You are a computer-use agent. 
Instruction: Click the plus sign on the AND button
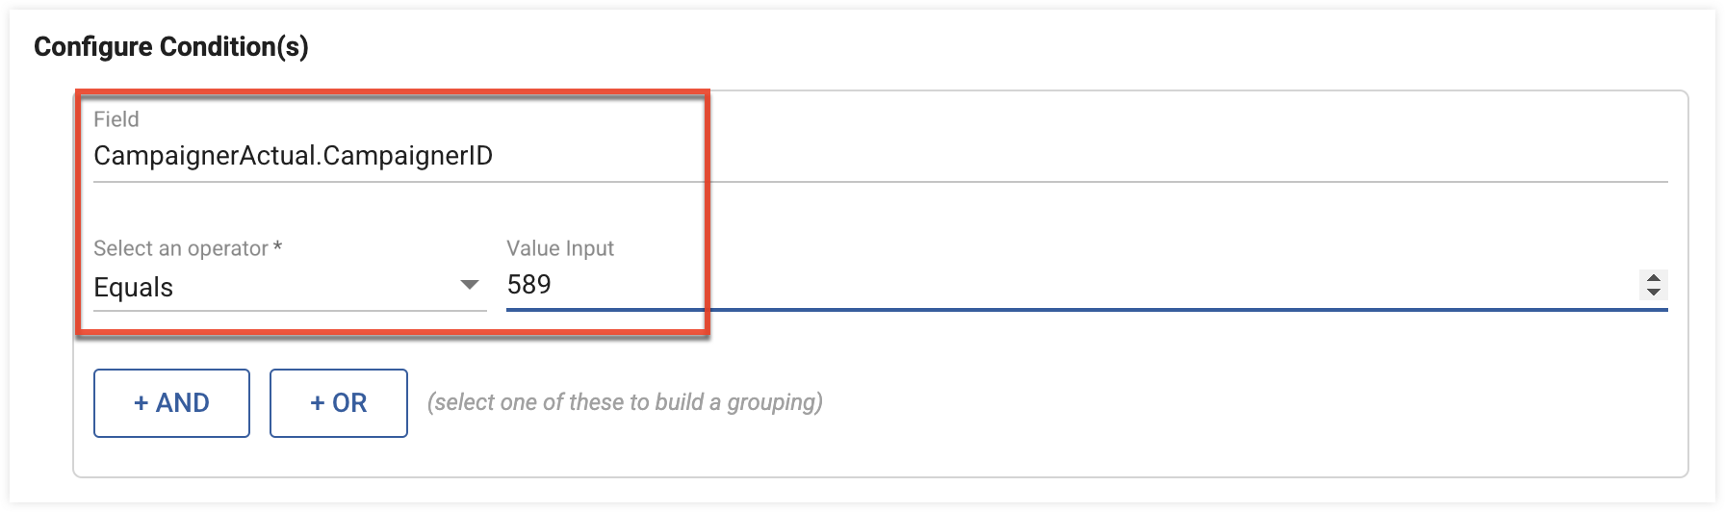142,403
